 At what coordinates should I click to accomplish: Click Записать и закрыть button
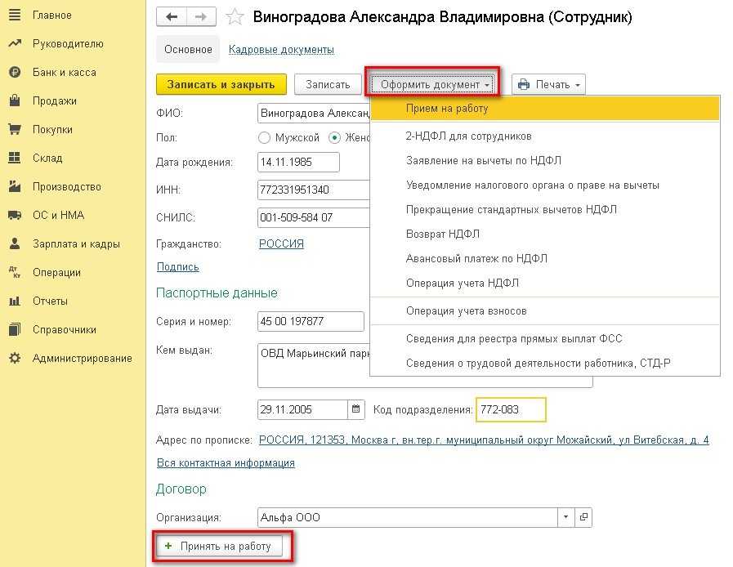(x=221, y=85)
